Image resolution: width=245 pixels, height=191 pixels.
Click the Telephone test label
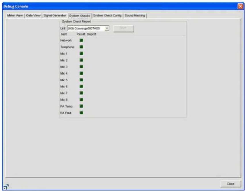(67, 47)
